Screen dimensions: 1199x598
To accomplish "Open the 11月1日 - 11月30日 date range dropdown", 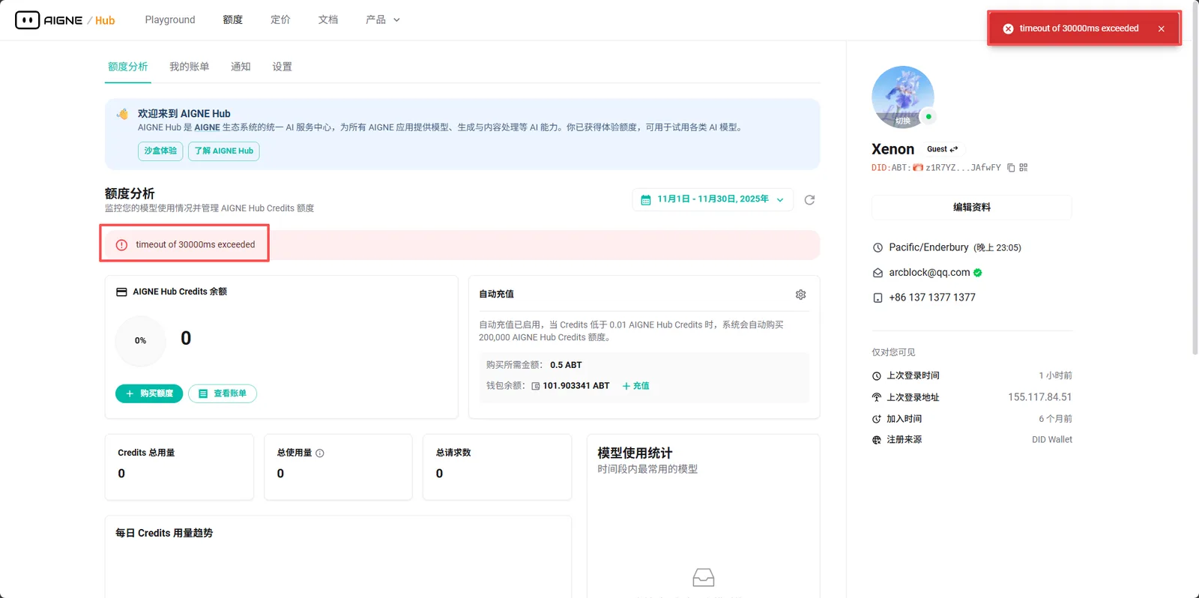I will click(x=713, y=199).
